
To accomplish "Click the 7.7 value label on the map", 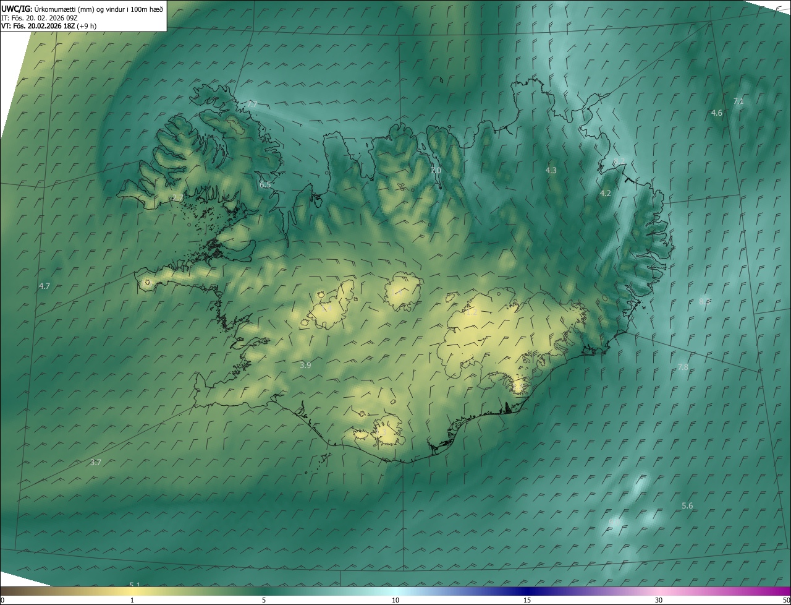I will pyautogui.click(x=252, y=104).
